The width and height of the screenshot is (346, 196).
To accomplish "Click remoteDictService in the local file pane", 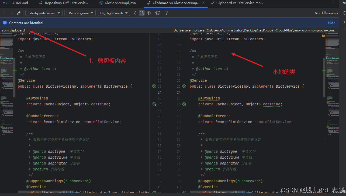I will (273, 122).
